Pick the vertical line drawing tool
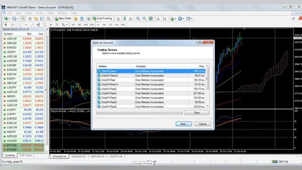This screenshot has height=170, width=302. pyautogui.click(x=20, y=25)
